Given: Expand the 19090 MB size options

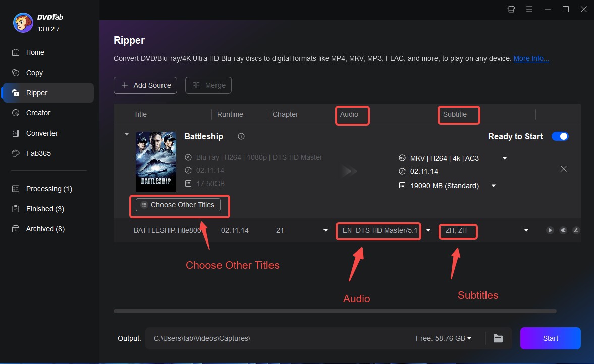Looking at the screenshot, I should click(493, 186).
